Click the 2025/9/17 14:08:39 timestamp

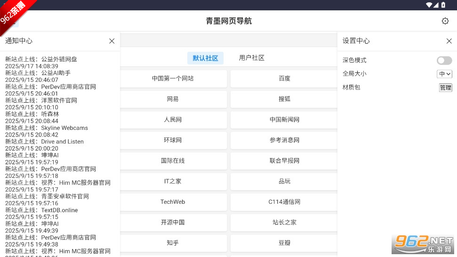click(x=32, y=66)
